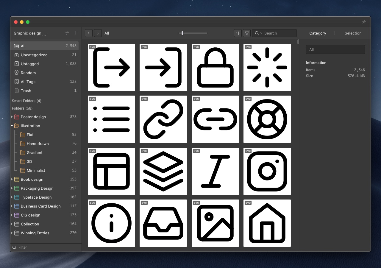Open the search options magnifier dropdown
This screenshot has height=268, width=381.
click(258, 33)
